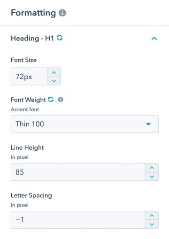Viewport: 169px width, 239px height.
Task: Click the Font Weight label text
Action: [28, 100]
